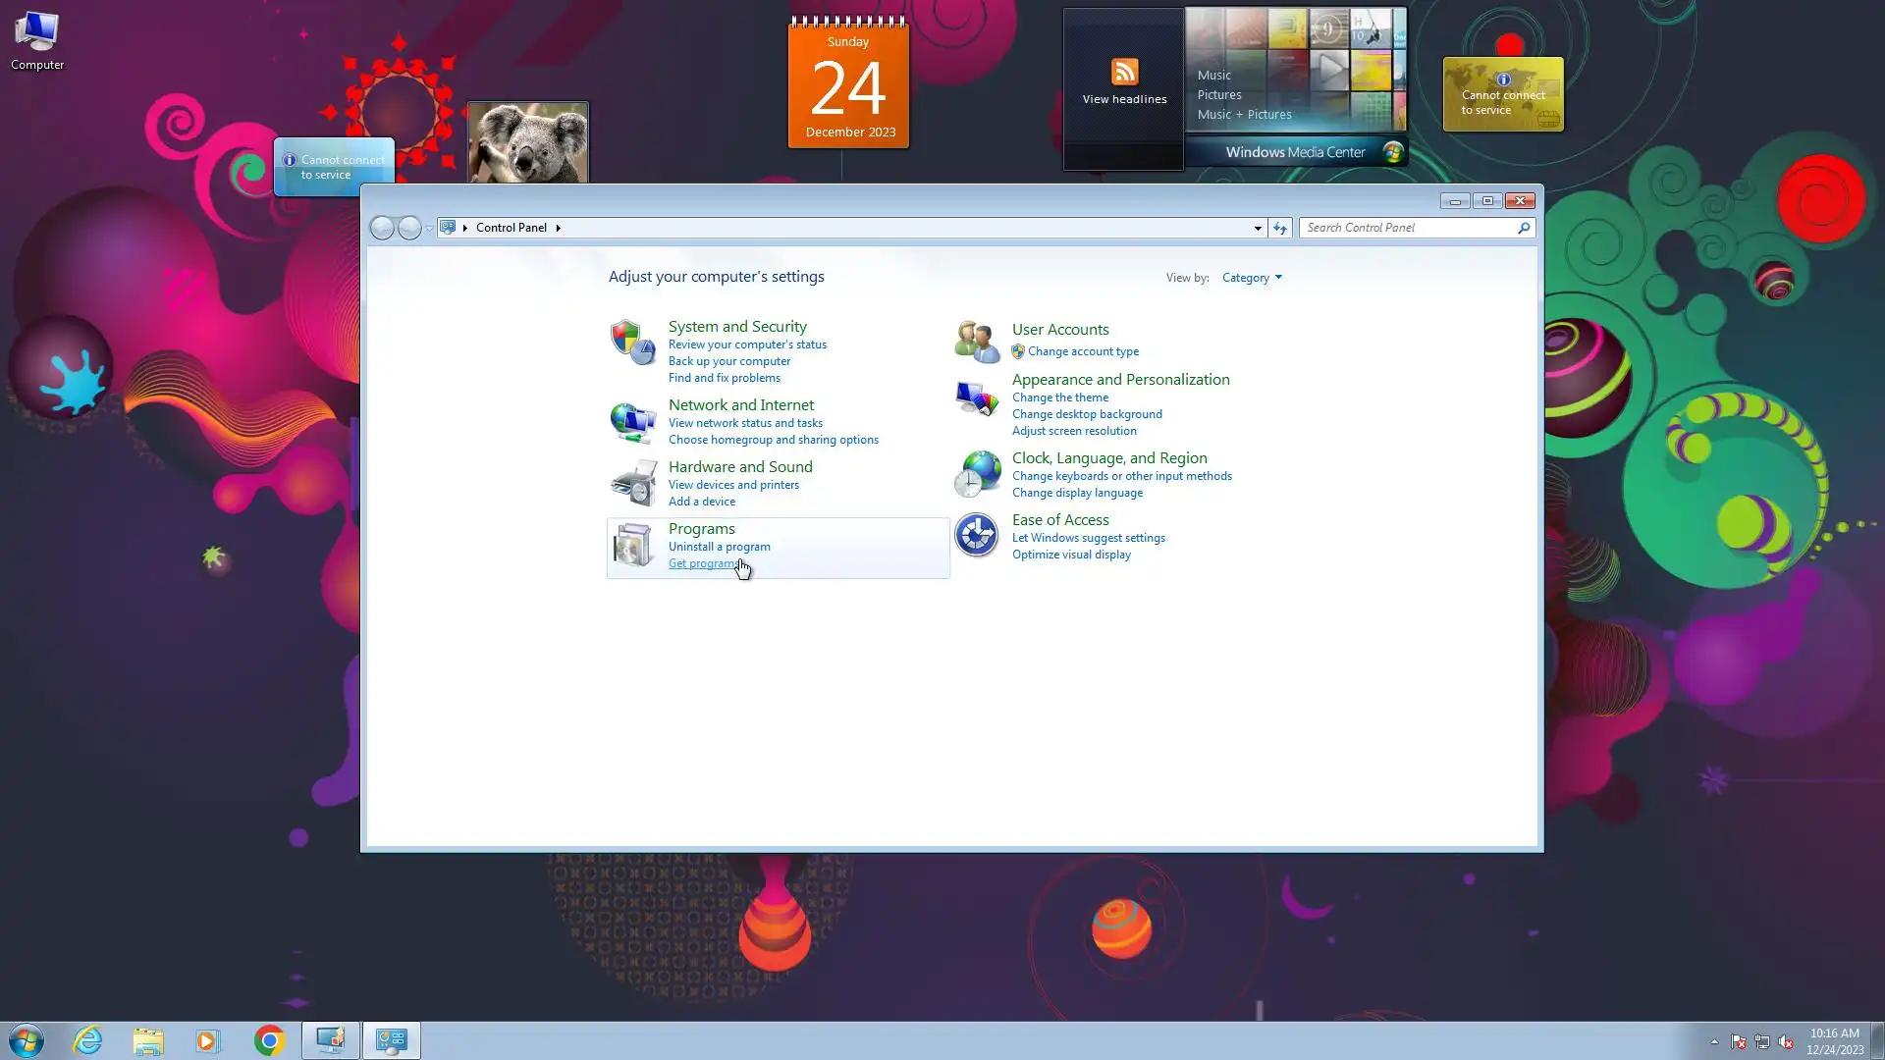Open the Uninstall a program link

(719, 547)
